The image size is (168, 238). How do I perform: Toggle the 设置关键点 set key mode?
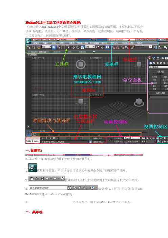click(119, 141)
